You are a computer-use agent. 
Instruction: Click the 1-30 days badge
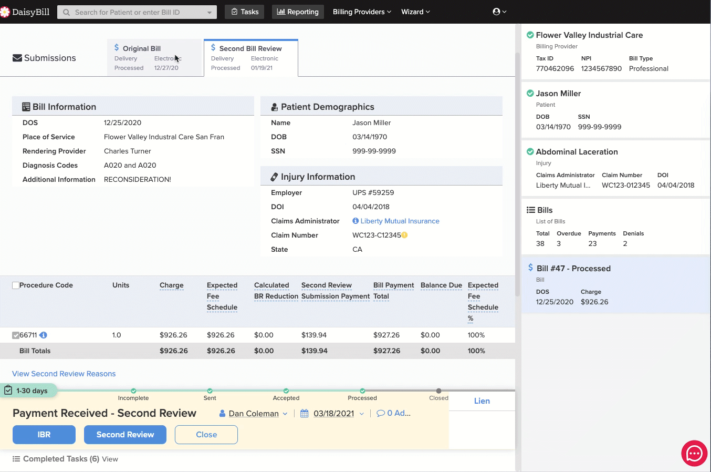coord(28,391)
